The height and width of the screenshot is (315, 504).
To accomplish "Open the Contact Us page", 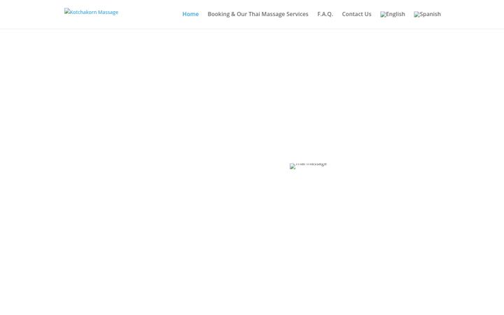I will point(356,14).
